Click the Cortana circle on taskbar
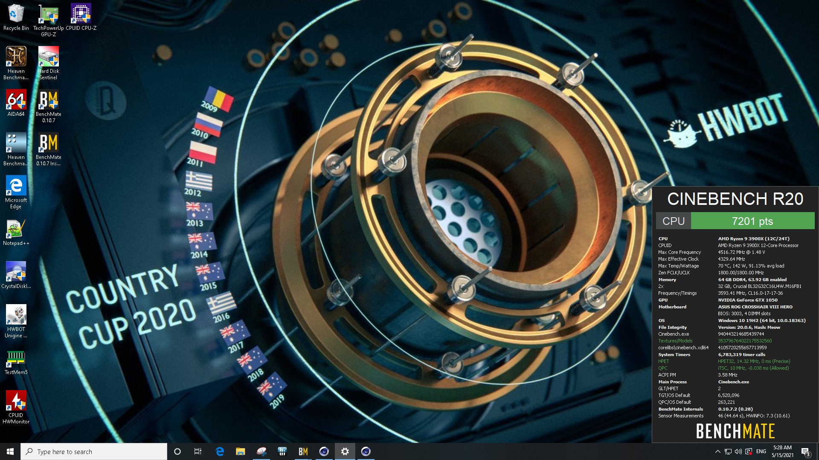This screenshot has width=819, height=460. pyautogui.click(x=177, y=451)
